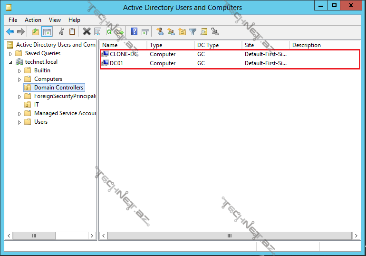Sort by the Name column header
This screenshot has width=366, height=256.
click(110, 45)
